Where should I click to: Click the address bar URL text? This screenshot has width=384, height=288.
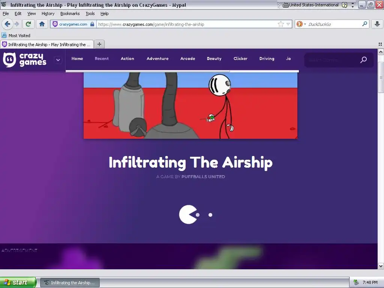151,24
